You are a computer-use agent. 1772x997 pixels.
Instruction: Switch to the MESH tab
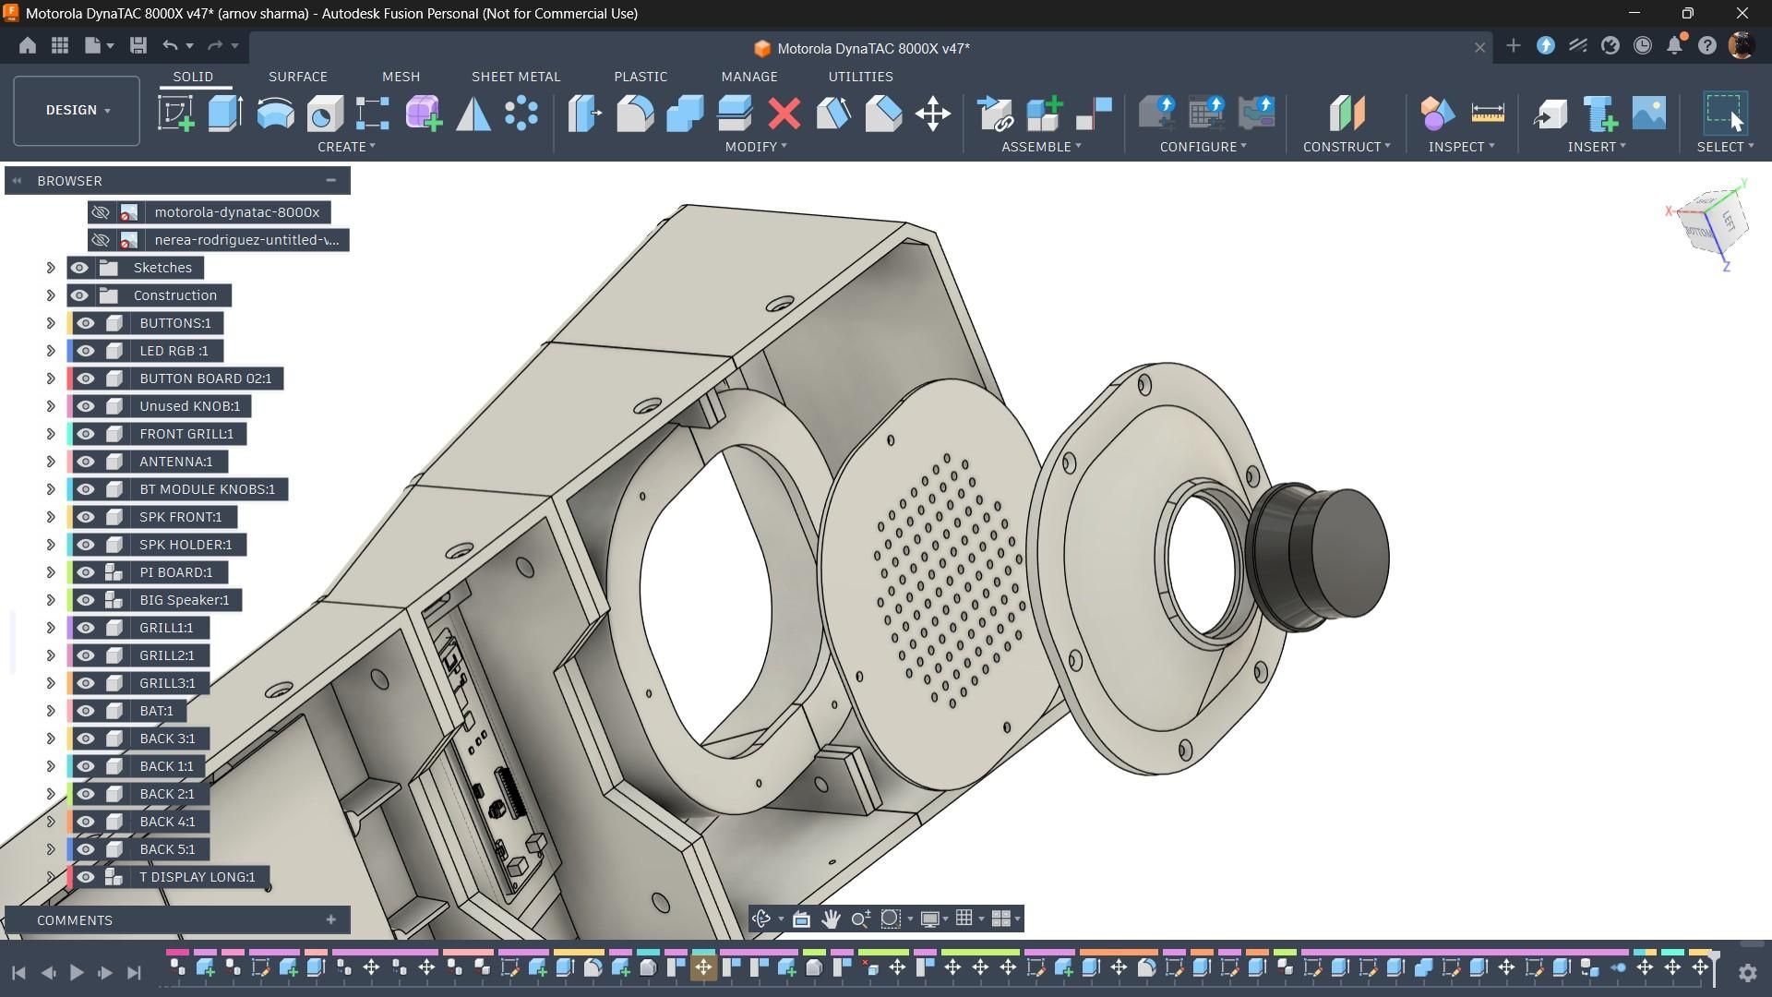(401, 77)
